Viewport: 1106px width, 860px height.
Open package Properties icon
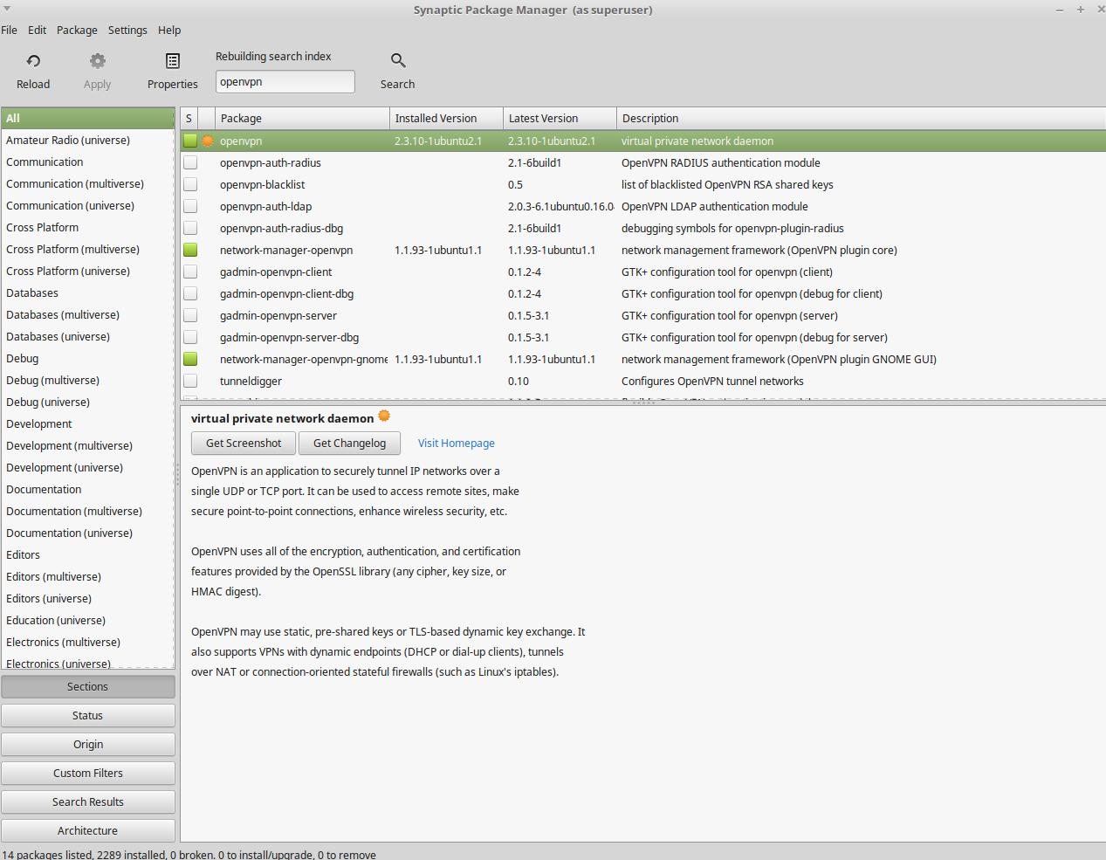pyautogui.click(x=173, y=61)
